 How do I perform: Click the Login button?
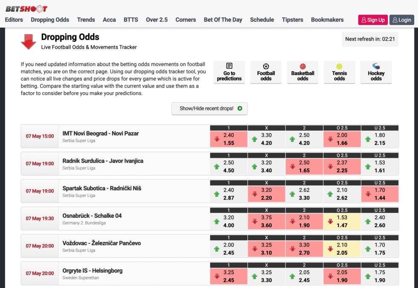tap(401, 20)
